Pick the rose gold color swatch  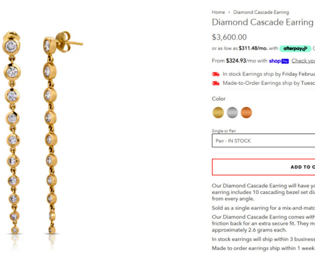246,112
